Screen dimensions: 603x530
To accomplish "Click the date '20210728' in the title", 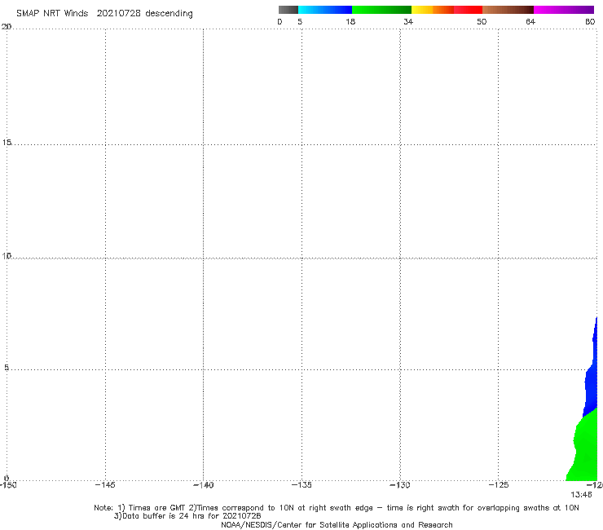I will pyautogui.click(x=118, y=14).
